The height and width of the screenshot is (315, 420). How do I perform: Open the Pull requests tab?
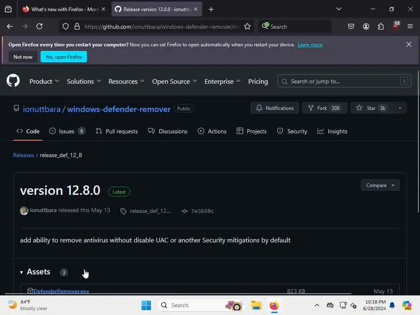(x=117, y=131)
